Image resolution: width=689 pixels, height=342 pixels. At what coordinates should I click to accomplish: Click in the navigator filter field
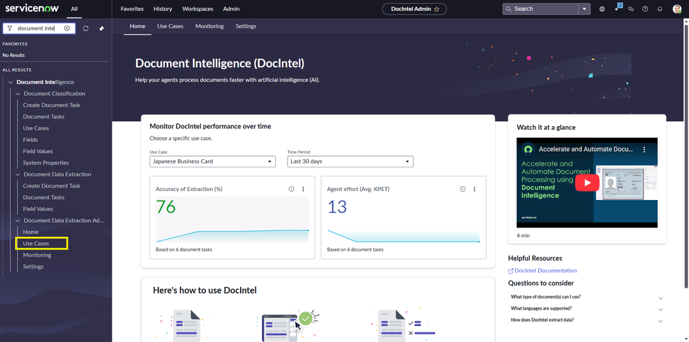39,28
